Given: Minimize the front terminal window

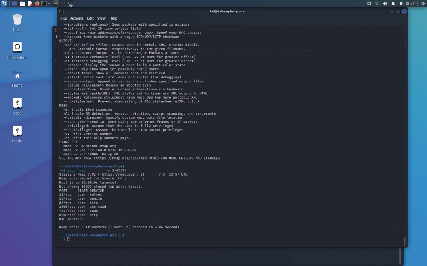Looking at the screenshot, I should pos(392,11).
